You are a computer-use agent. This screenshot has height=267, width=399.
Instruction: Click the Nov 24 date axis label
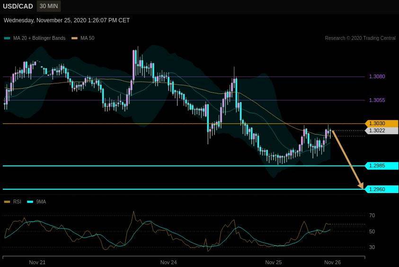click(168, 262)
